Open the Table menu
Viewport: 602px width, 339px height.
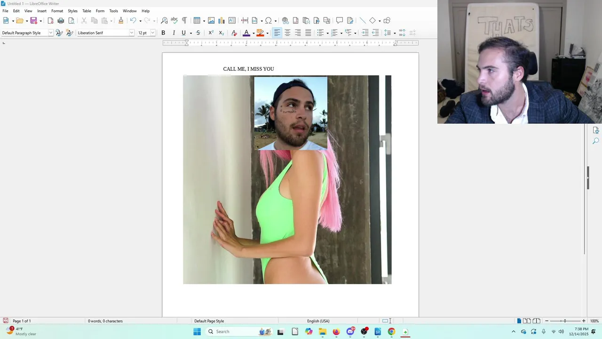tap(87, 11)
